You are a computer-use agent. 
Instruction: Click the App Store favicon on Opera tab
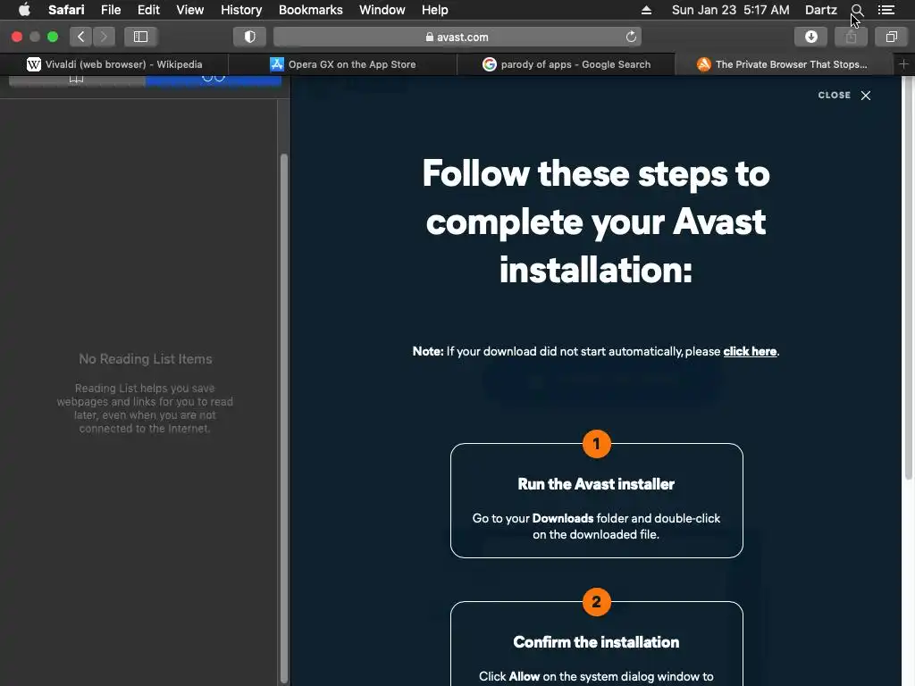coord(277,64)
